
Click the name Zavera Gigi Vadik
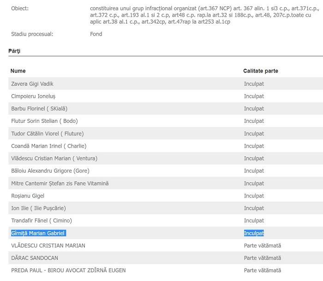coord(32,84)
